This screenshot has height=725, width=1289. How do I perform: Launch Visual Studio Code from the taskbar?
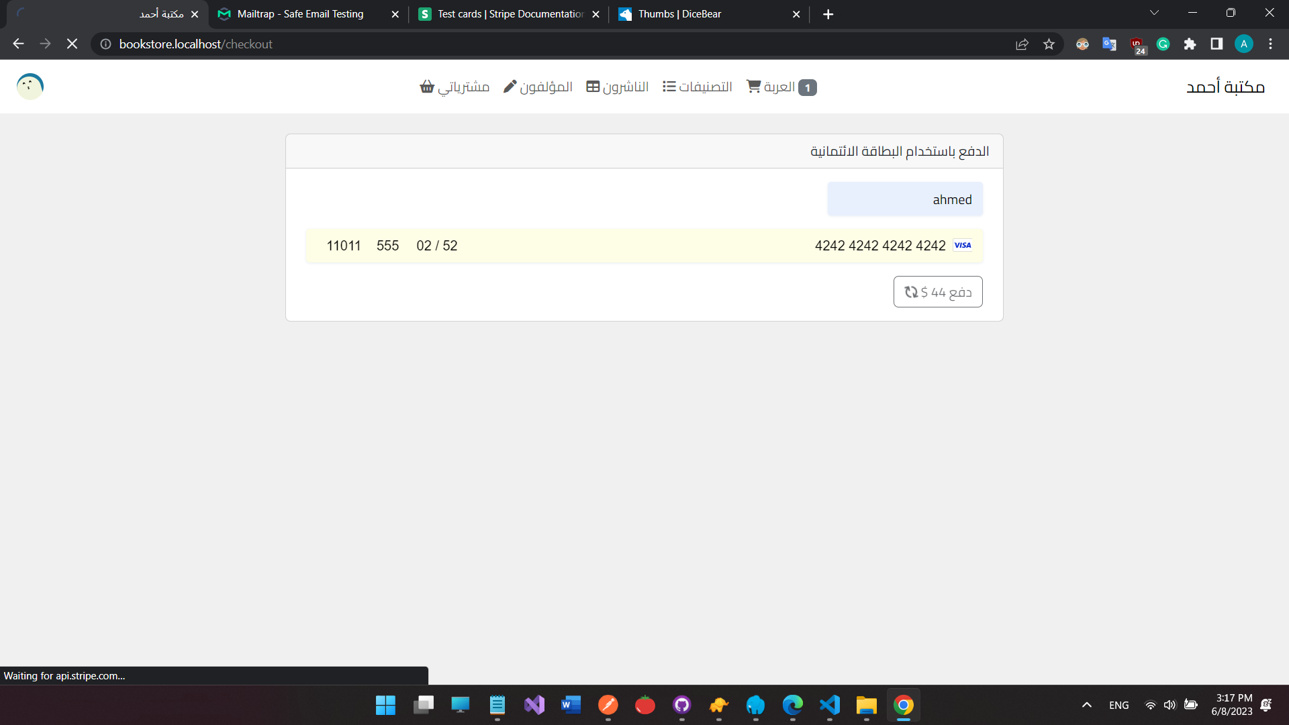coord(829,706)
